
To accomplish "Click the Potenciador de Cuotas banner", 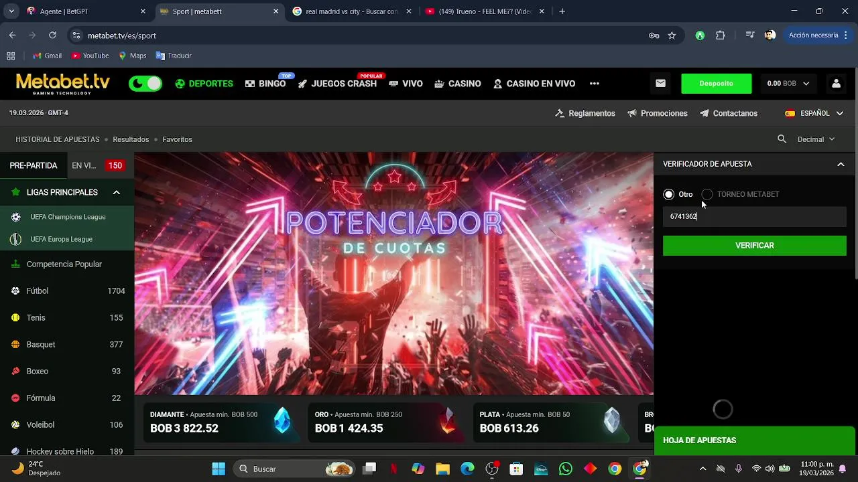I will [394, 274].
